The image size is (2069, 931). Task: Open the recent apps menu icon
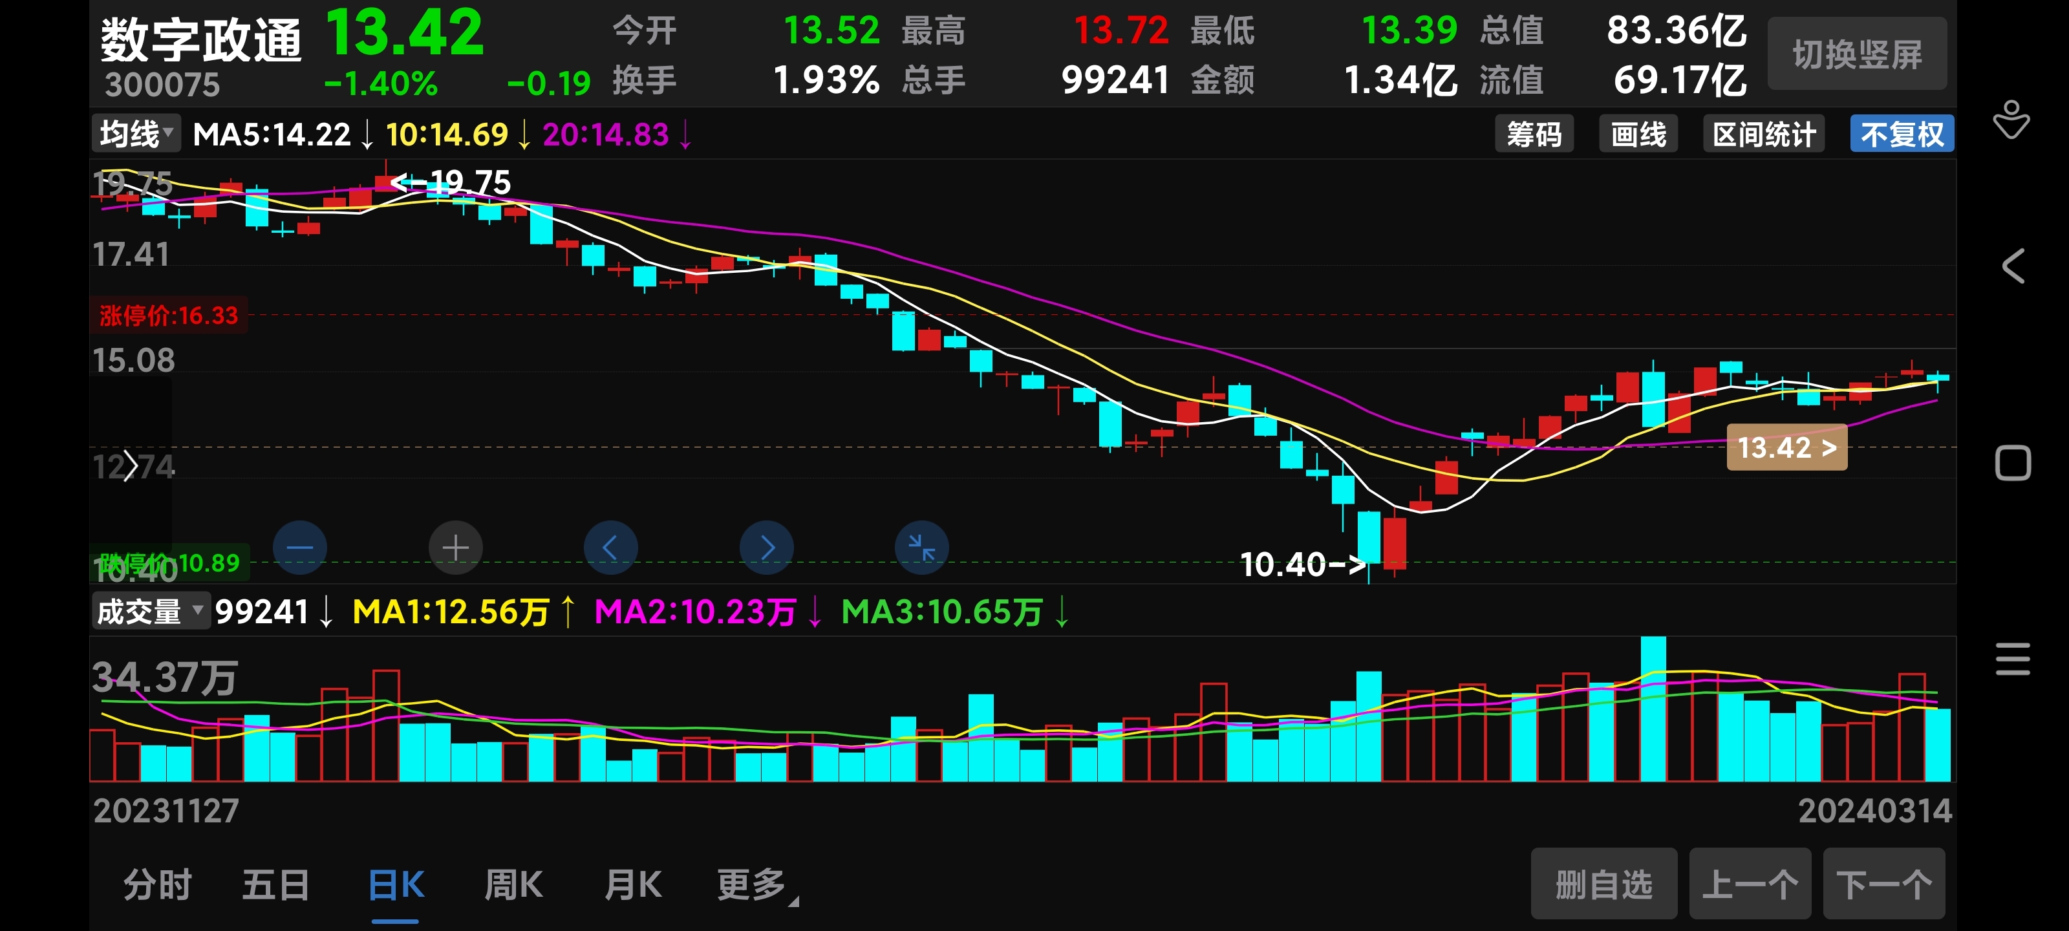(x=2012, y=659)
